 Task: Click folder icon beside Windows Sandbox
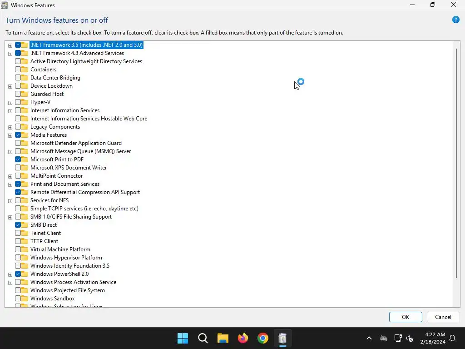pyautogui.click(x=25, y=298)
